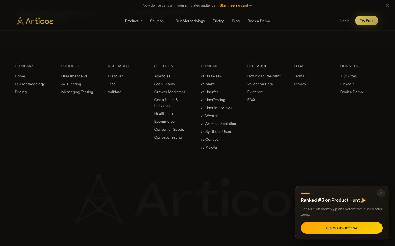The image size is (395, 246).
Task: Dismiss the top announcement banner
Action: [x=387, y=5]
